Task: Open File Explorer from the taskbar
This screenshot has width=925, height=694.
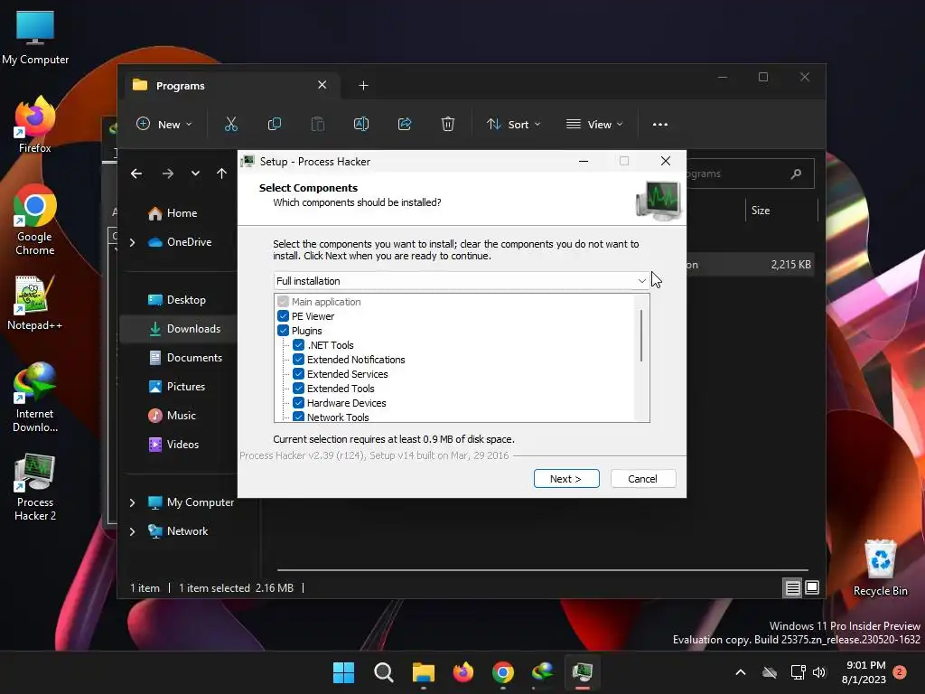Action: (424, 672)
